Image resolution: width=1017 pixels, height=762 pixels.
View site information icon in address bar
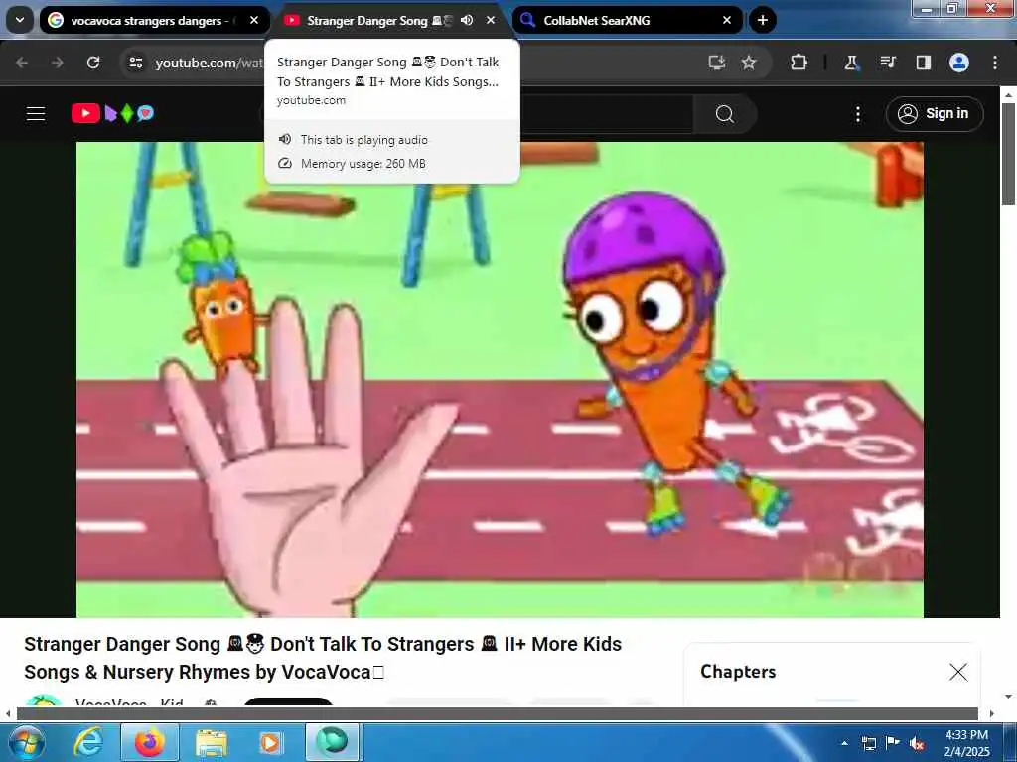tap(136, 63)
